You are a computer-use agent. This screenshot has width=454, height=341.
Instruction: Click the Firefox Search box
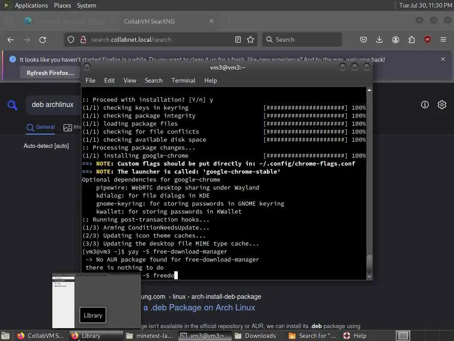302,40
